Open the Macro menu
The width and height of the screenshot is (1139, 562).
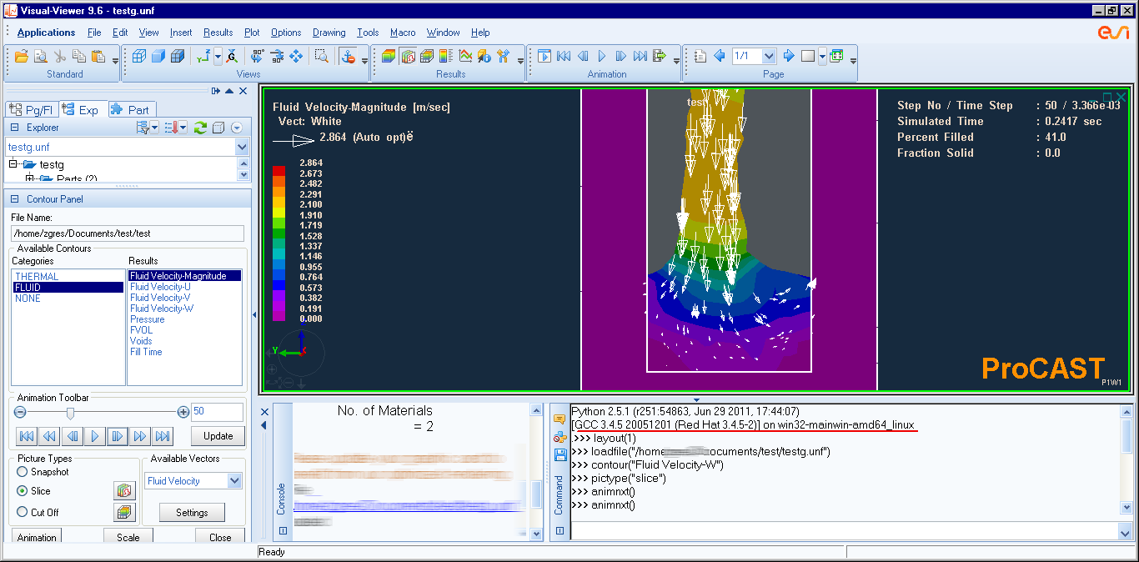pyautogui.click(x=403, y=33)
